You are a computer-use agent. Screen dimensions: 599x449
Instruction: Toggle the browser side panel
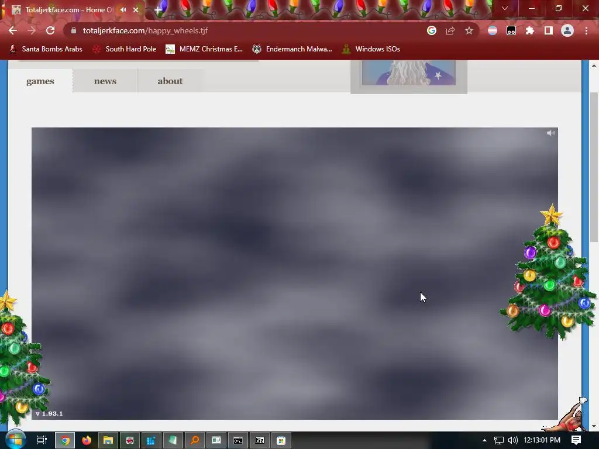(x=549, y=30)
